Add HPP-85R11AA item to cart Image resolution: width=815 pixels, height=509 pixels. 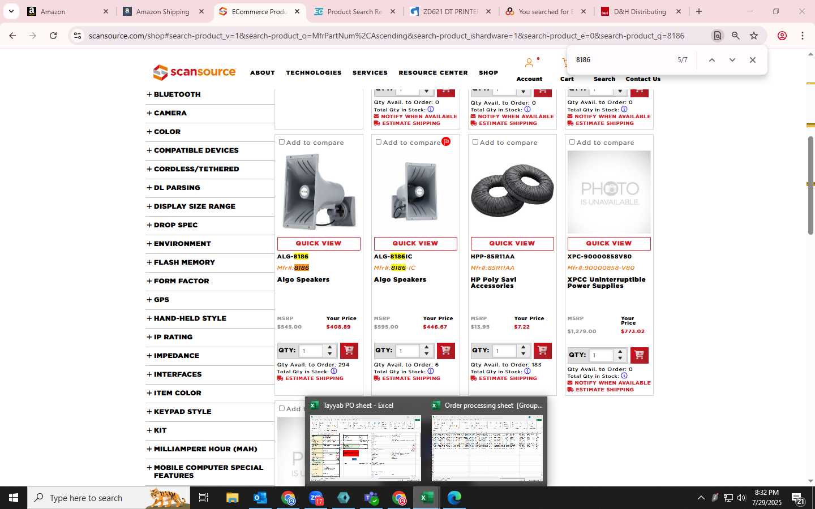click(x=542, y=351)
